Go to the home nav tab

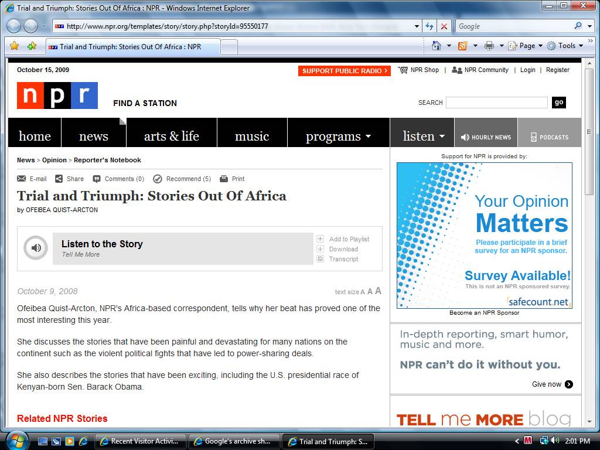click(35, 136)
